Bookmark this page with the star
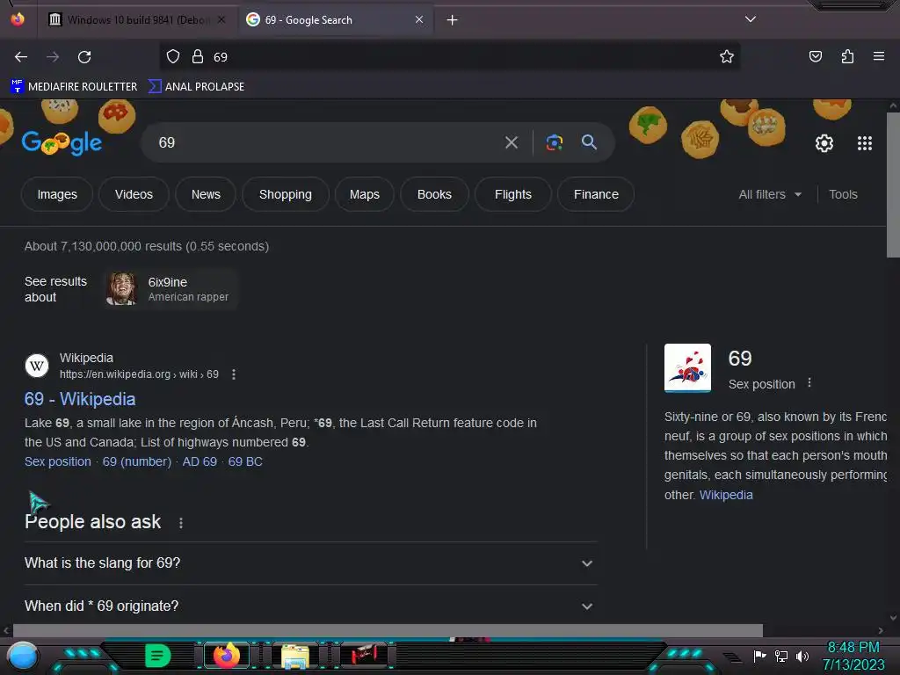 [727, 57]
